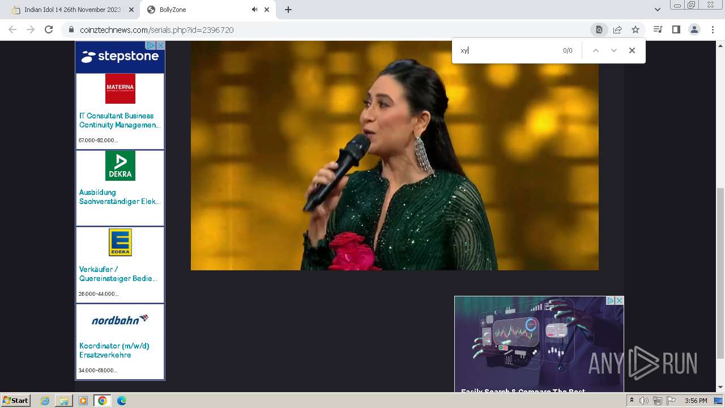Click the DEKRA logo in the ad
This screenshot has height=408, width=725.
120,165
